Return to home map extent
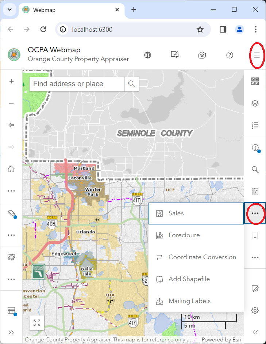Image resolution: width=266 pixels, height=344 pixels. pyautogui.click(x=11, y=169)
